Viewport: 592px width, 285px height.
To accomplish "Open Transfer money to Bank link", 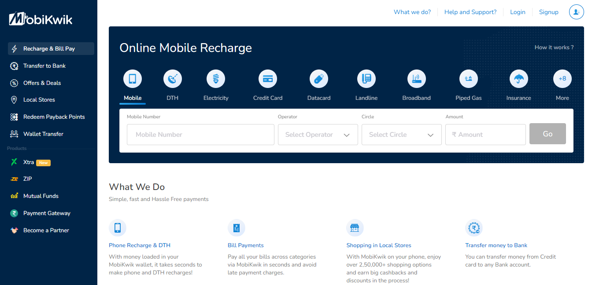I will [496, 245].
